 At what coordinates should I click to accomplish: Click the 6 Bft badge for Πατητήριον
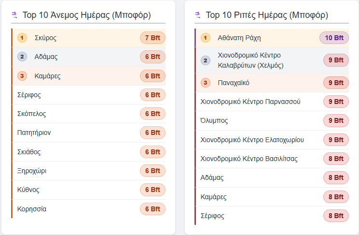[x=152, y=132]
